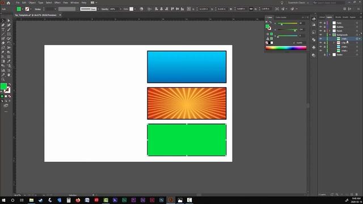Viewport: 363px width, 204px height.
Task: Click the lightbulb Discover icon
Action: pos(282,3)
